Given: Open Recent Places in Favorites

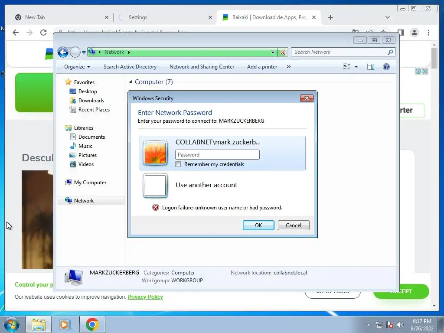Looking at the screenshot, I should [x=94, y=110].
